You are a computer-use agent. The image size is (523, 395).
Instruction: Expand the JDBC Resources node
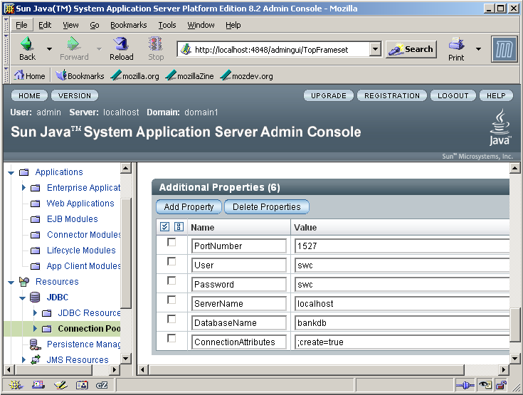coord(35,313)
